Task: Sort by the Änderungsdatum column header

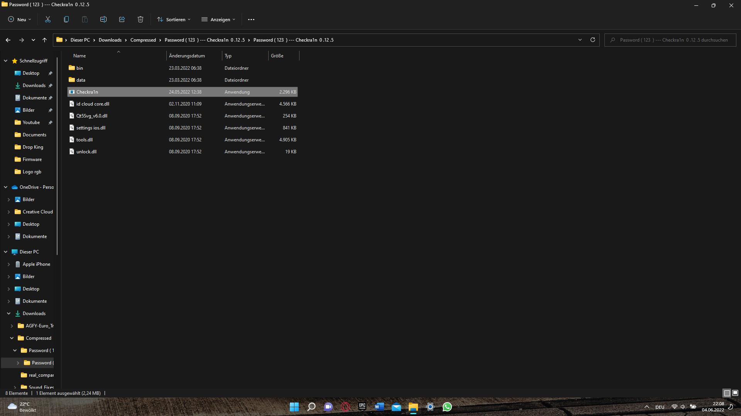Action: [187, 56]
